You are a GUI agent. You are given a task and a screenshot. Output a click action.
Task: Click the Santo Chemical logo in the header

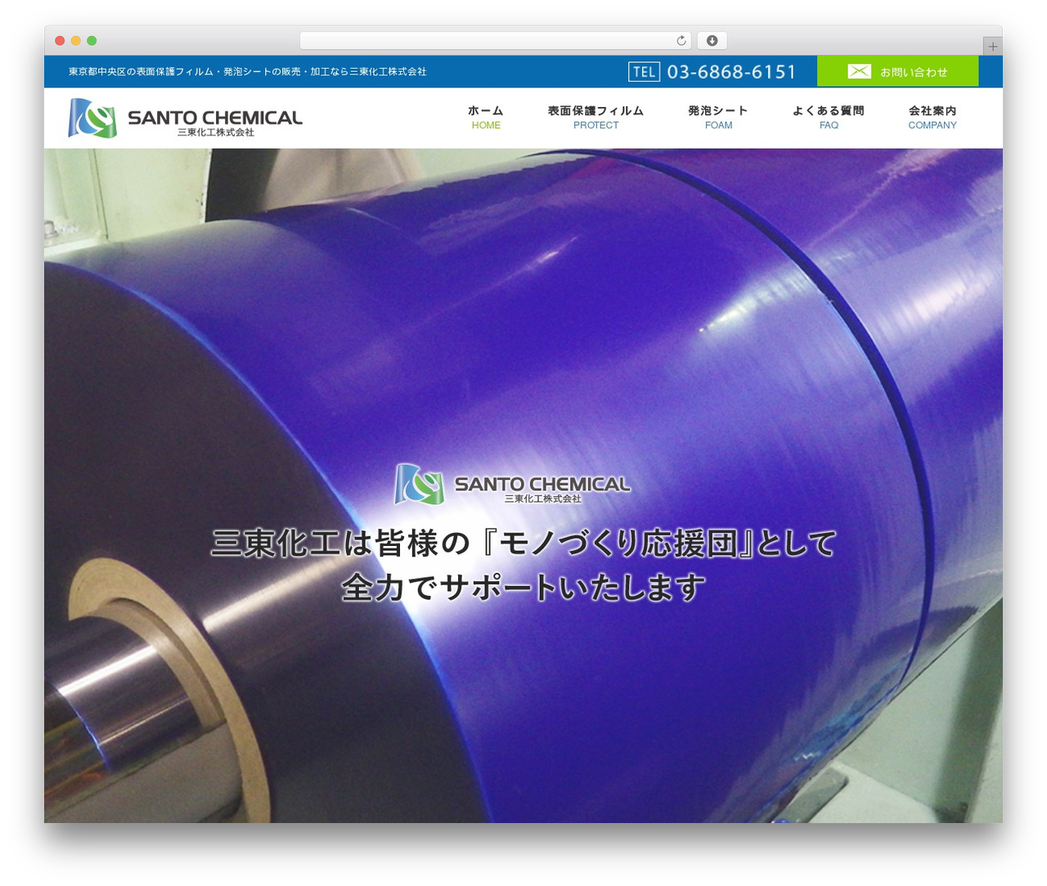point(185,118)
